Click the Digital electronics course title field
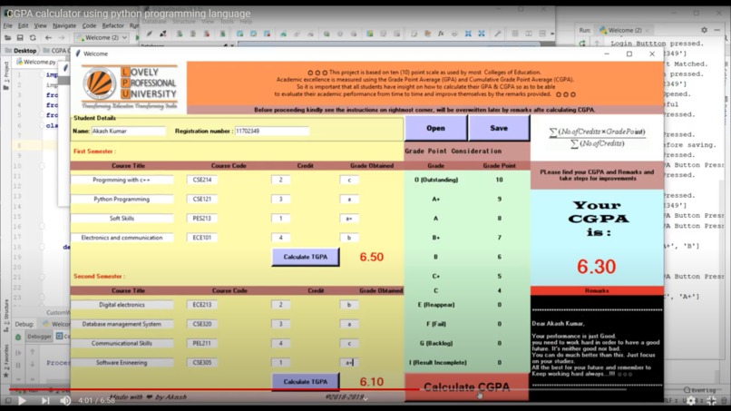This screenshot has height=411, width=731. point(122,305)
